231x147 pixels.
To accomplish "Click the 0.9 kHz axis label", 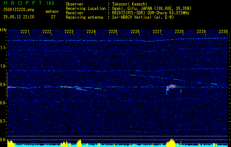I will point(3,85).
